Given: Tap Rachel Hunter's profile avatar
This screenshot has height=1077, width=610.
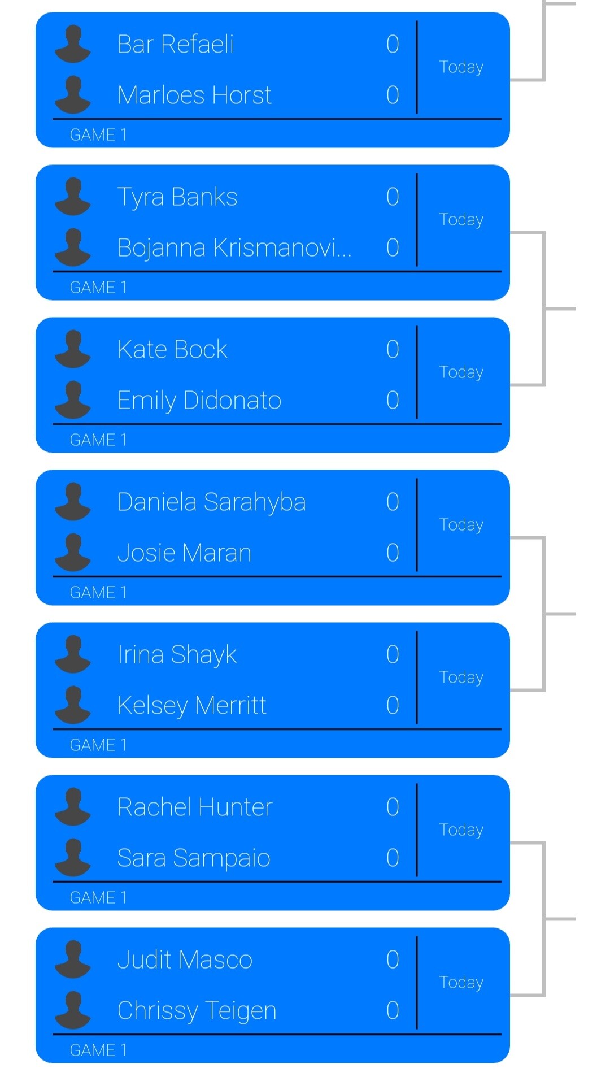Looking at the screenshot, I should 73,807.
